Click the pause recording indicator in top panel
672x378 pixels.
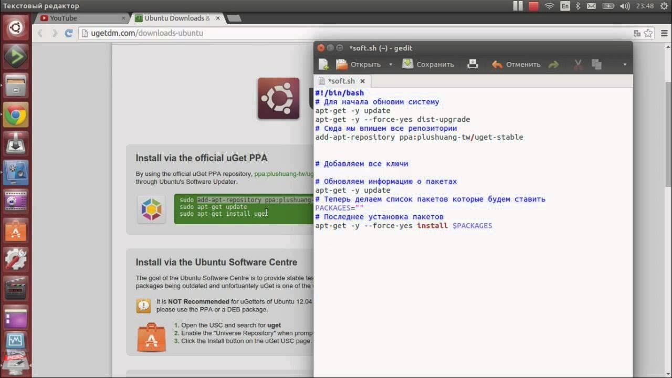(518, 6)
